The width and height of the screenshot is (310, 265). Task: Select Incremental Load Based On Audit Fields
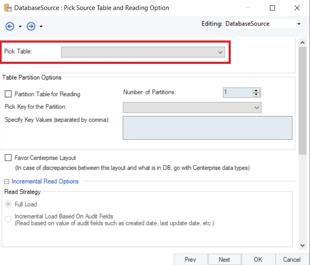(x=8, y=220)
